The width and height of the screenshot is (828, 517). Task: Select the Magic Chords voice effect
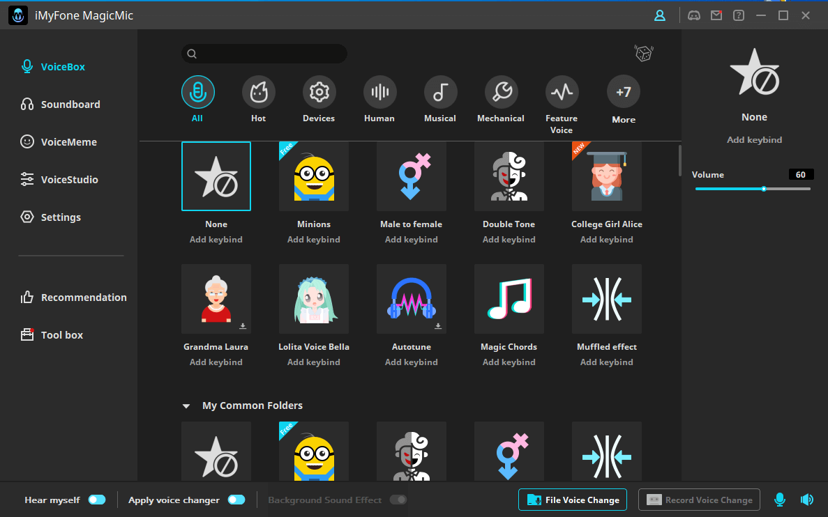click(509, 299)
